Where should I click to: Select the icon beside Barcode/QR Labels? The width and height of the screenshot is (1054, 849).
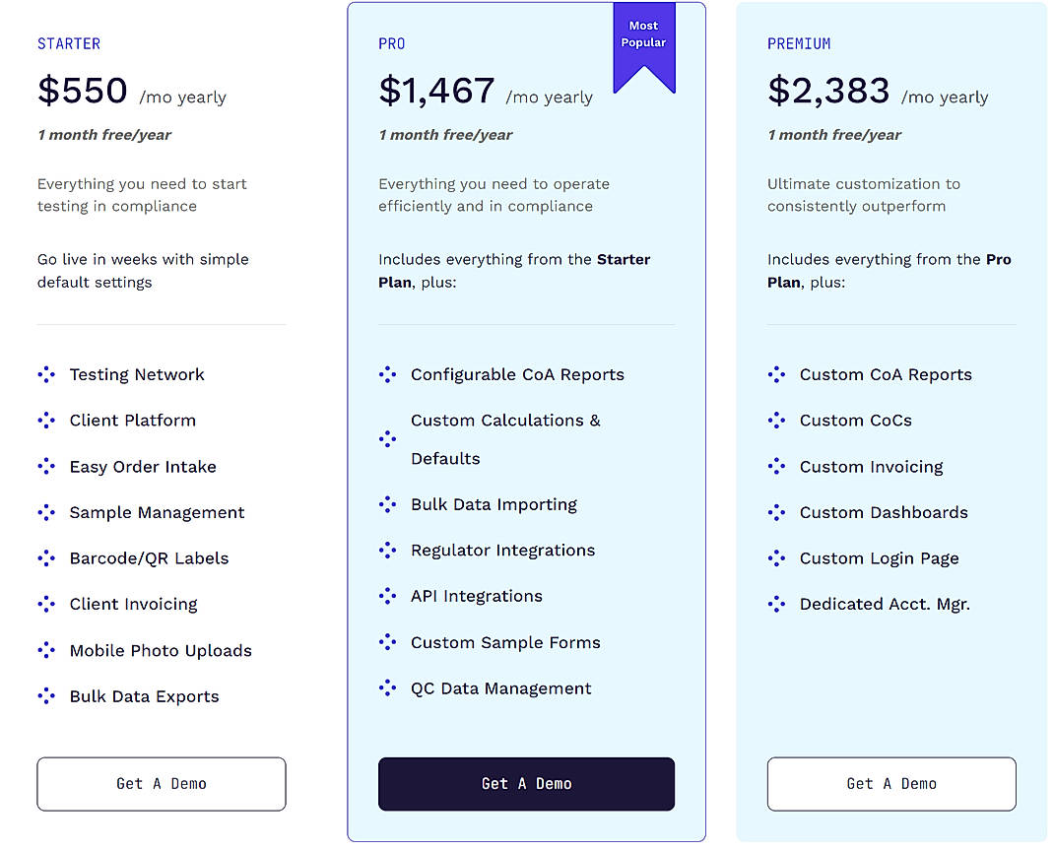46,558
